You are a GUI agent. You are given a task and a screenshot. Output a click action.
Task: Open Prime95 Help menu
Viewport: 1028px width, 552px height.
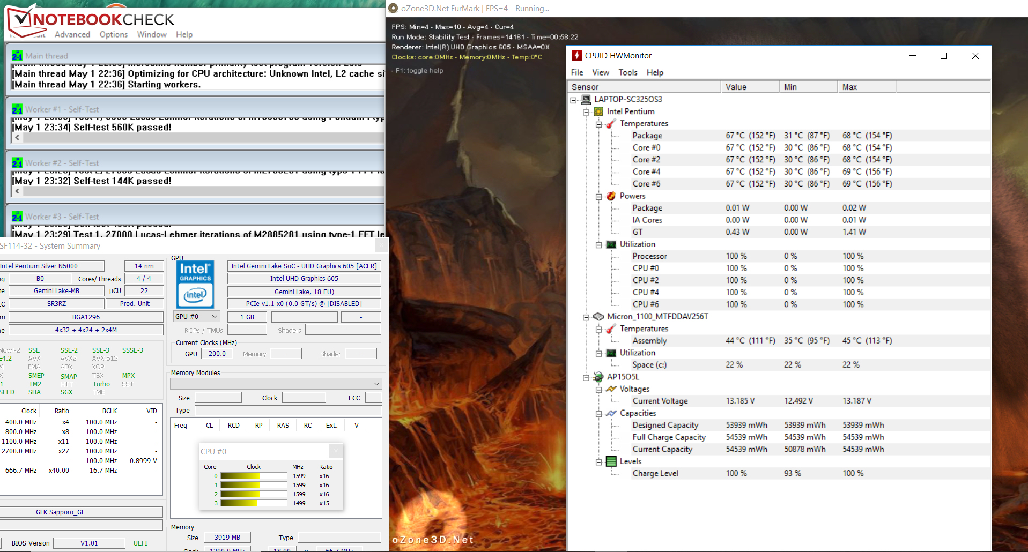[184, 34]
